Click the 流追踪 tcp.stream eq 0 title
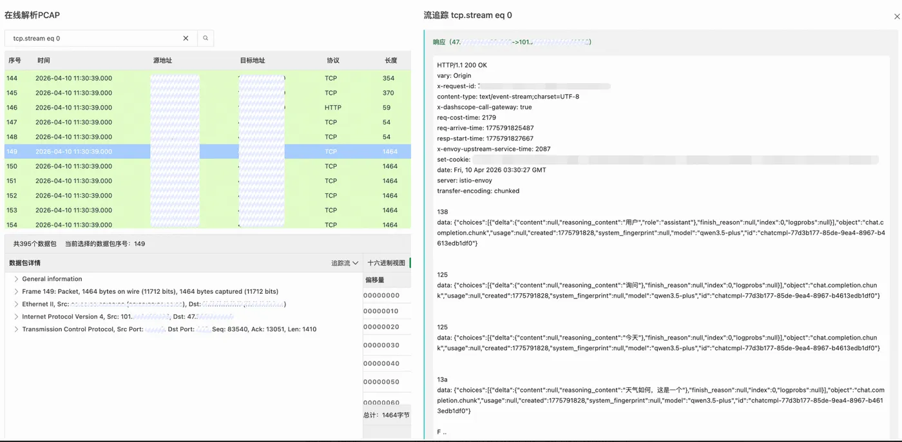 click(468, 15)
